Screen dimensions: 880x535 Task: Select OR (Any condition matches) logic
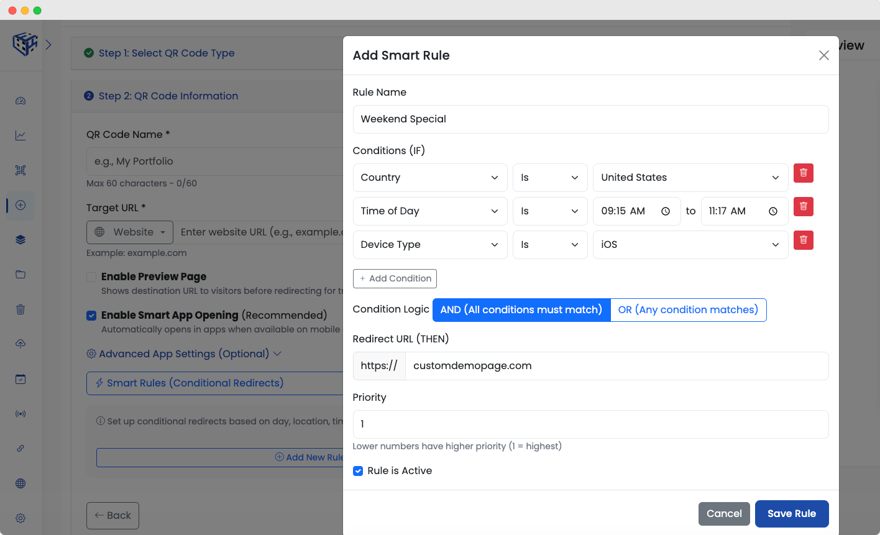(x=688, y=310)
